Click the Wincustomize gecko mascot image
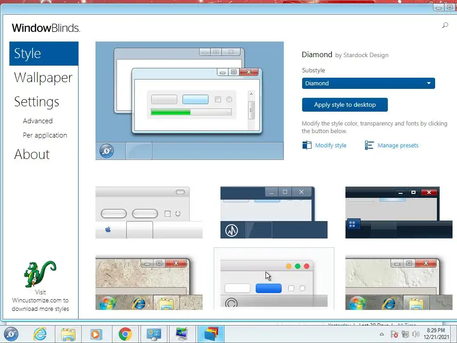Viewport: 457px width, 343px height. click(x=40, y=274)
